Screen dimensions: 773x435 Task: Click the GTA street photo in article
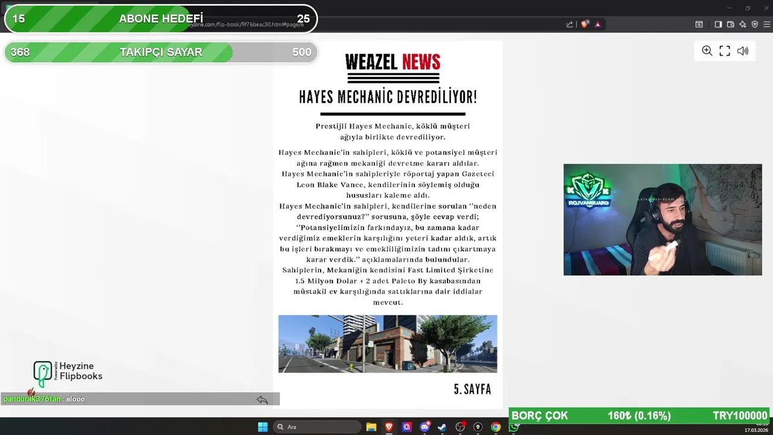(x=388, y=344)
